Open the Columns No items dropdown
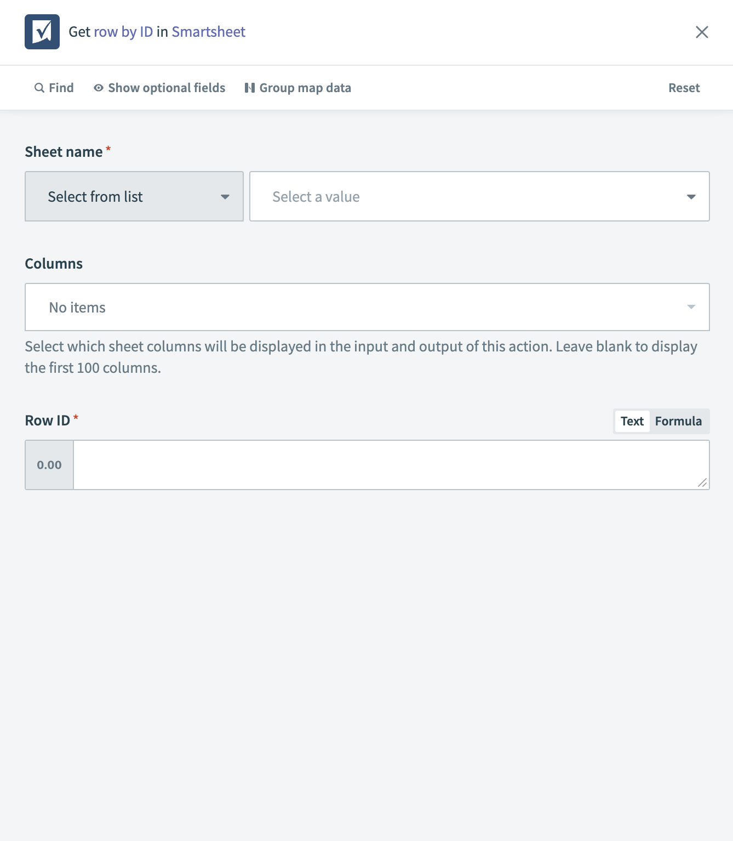The image size is (733, 841). (367, 307)
